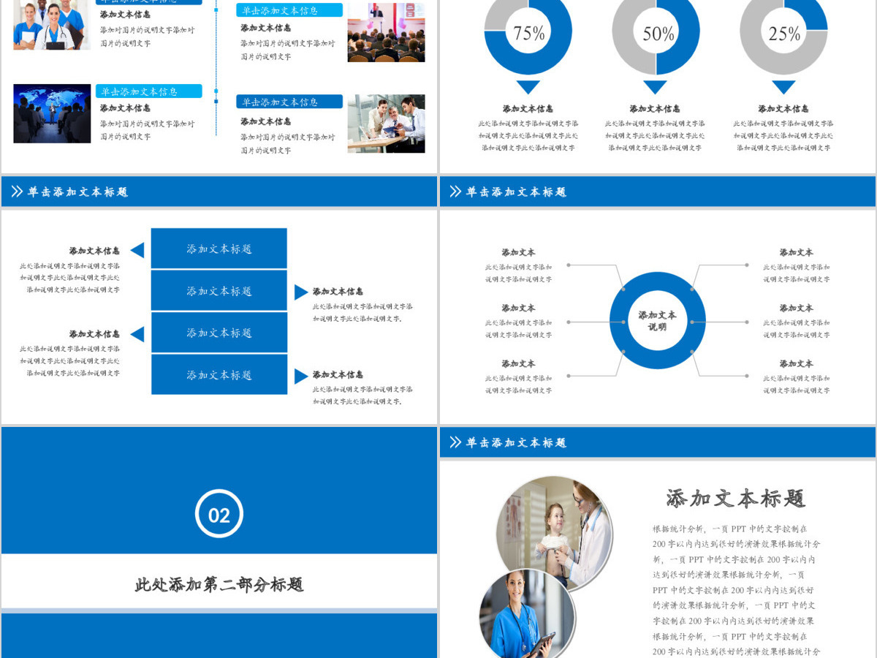Click the second blue 添加文本标题 box
Image resolution: width=877 pixels, height=658 pixels.
(x=219, y=291)
